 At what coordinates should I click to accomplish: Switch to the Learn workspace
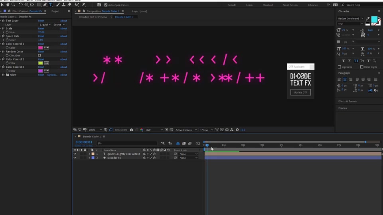[x=249, y=5]
